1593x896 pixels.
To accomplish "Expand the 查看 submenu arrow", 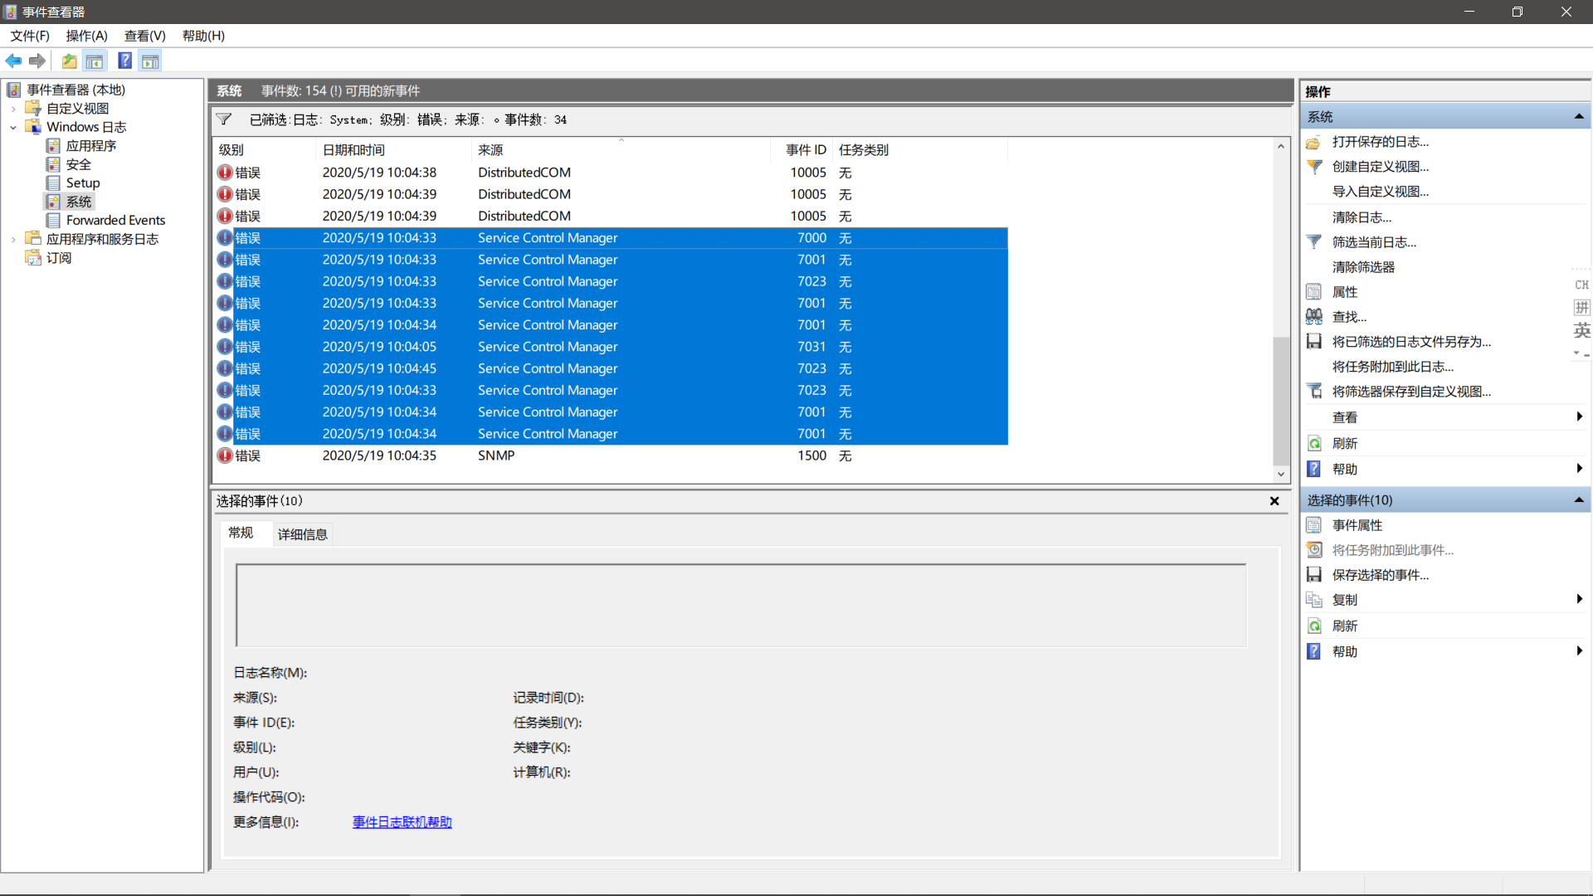I will (1579, 417).
